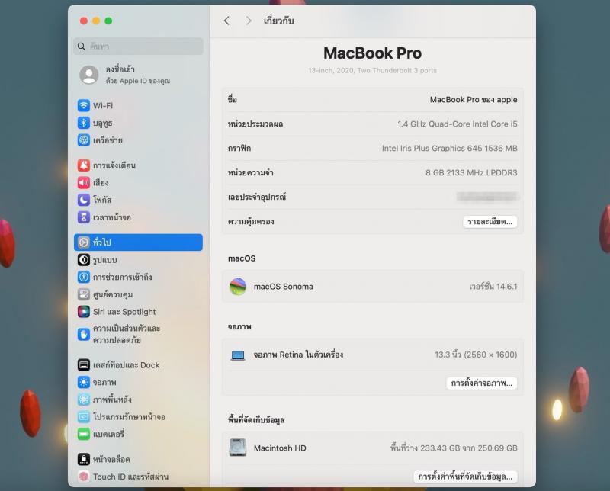This screenshot has width=610, height=491.
Task: Select the Focus (โฟกัส) moon icon
Action: (84, 200)
